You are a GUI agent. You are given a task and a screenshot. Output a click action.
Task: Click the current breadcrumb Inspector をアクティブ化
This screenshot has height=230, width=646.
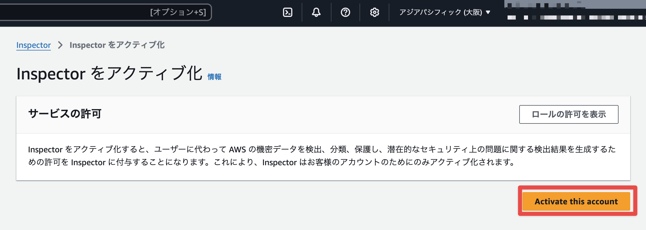pyautogui.click(x=117, y=45)
